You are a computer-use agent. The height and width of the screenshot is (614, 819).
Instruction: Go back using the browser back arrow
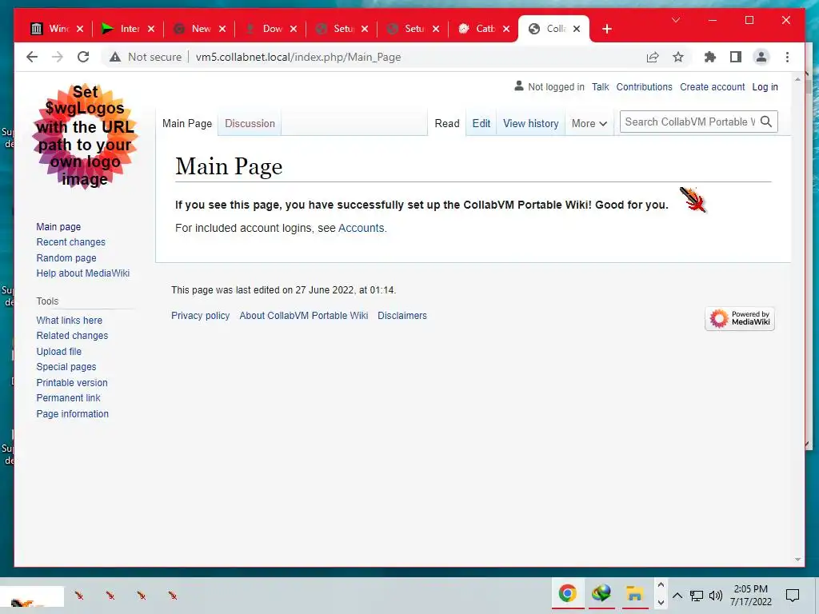32,57
